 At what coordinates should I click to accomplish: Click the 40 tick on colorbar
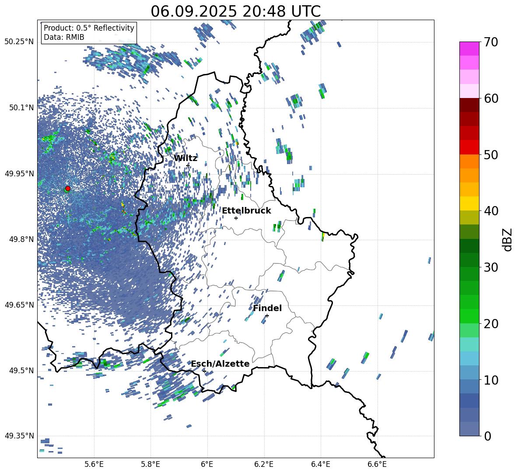(x=491, y=211)
